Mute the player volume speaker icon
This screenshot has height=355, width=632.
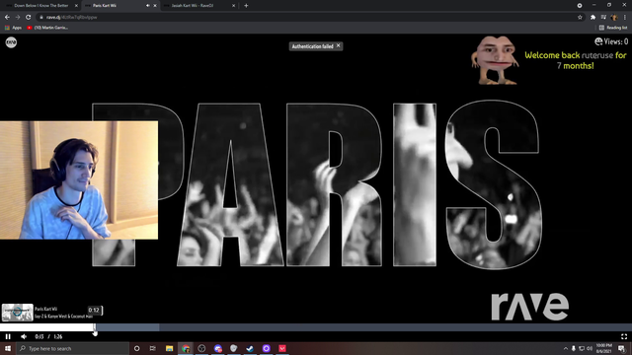[x=24, y=336]
